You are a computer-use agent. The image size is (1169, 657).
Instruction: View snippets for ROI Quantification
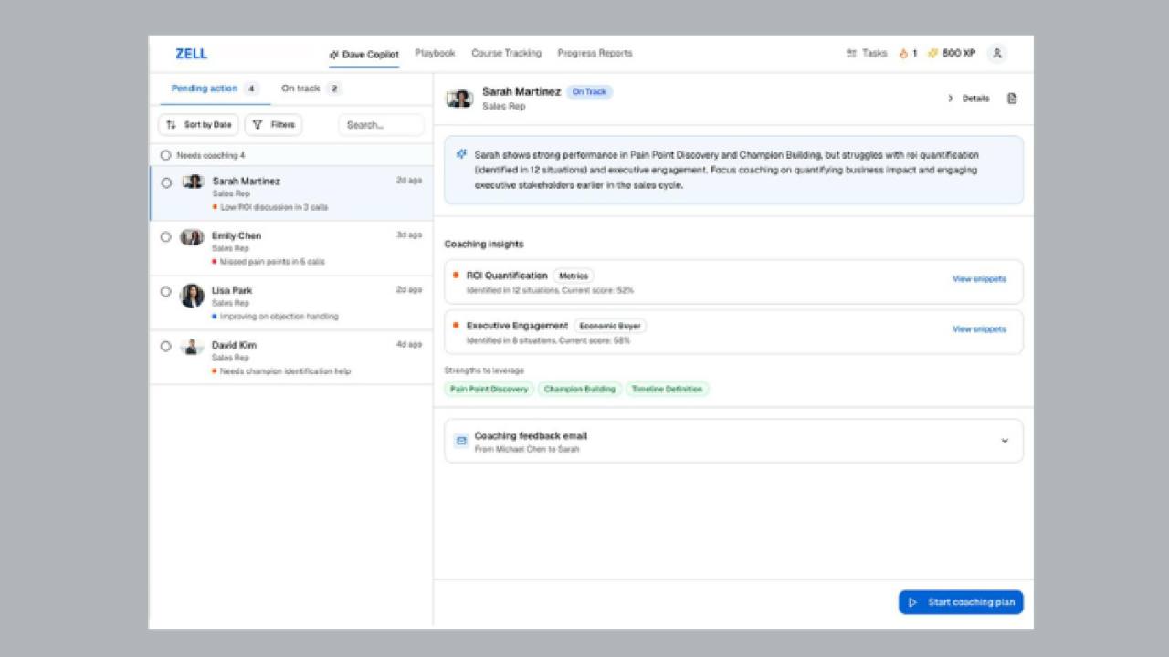pyautogui.click(x=979, y=279)
